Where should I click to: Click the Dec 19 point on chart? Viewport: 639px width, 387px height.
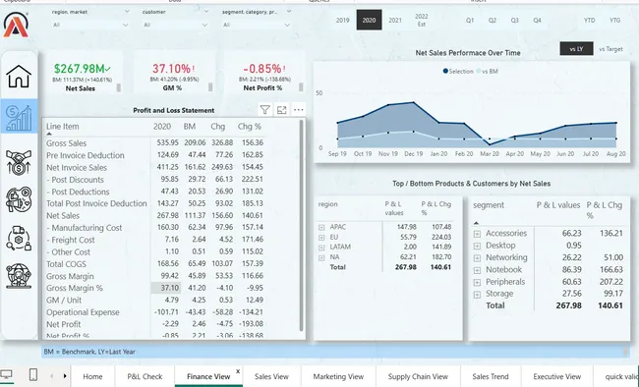[x=414, y=103]
